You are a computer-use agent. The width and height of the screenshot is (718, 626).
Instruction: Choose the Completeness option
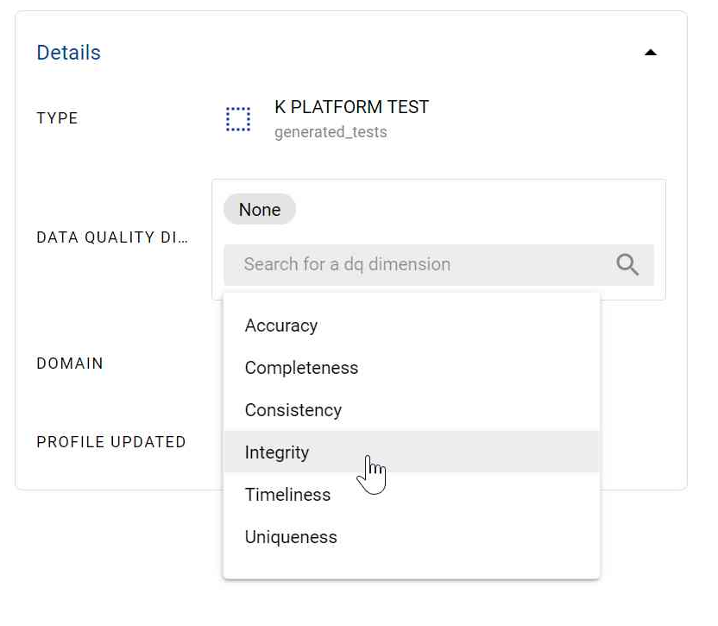pyautogui.click(x=301, y=368)
